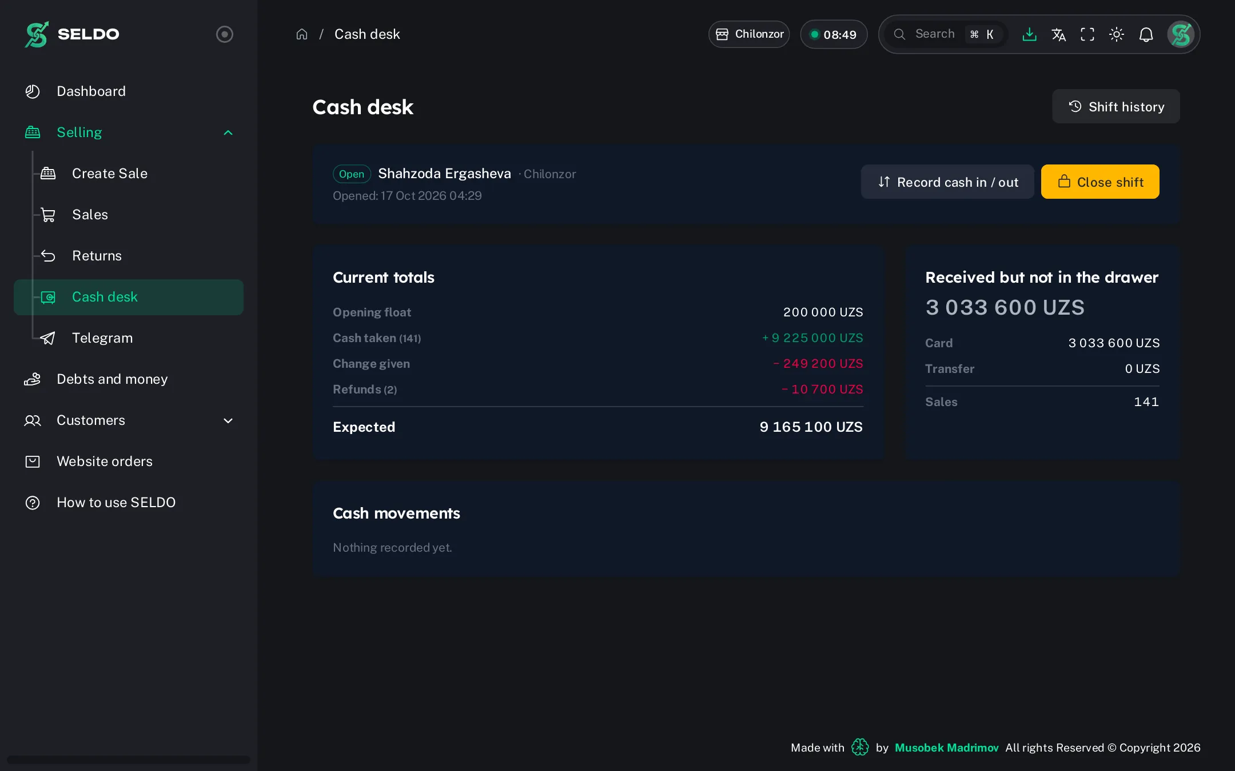The image size is (1235, 771).
Task: Open Create Sale from sidebar
Action: pos(129,174)
